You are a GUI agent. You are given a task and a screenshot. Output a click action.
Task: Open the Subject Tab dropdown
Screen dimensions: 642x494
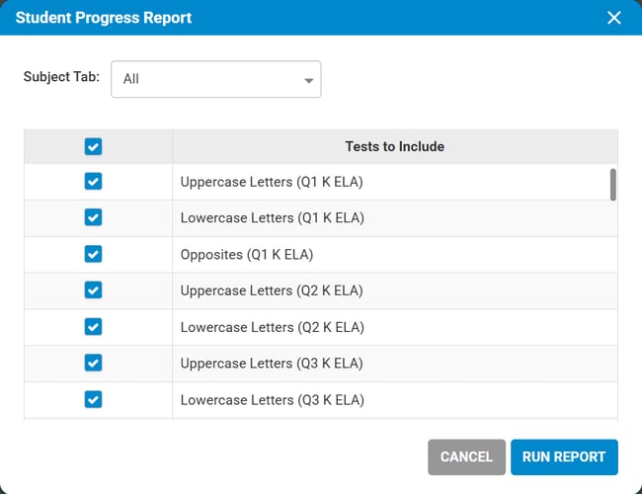pyautogui.click(x=215, y=79)
